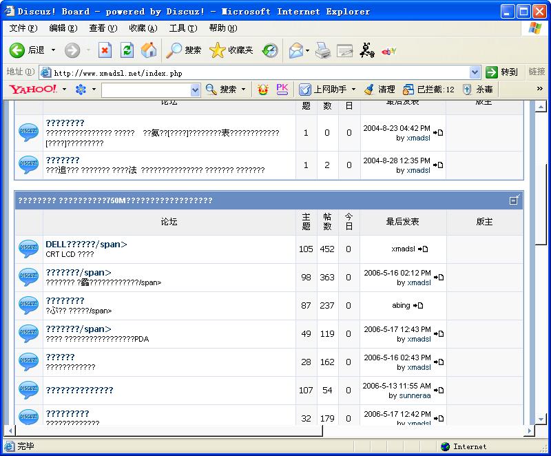The image size is (551, 456).
Task: Open the Back button history dropdown arrow
Action: [x=54, y=50]
